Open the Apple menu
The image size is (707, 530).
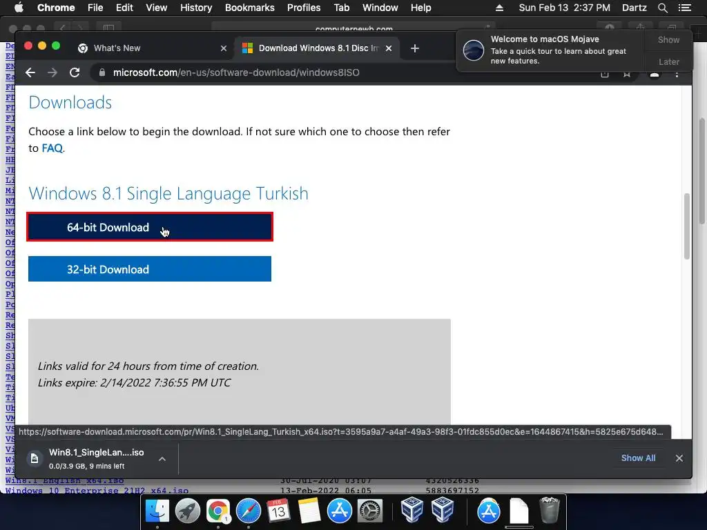[x=19, y=8]
